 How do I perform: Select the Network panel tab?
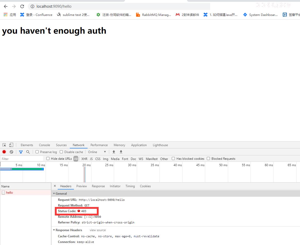[x=79, y=145]
